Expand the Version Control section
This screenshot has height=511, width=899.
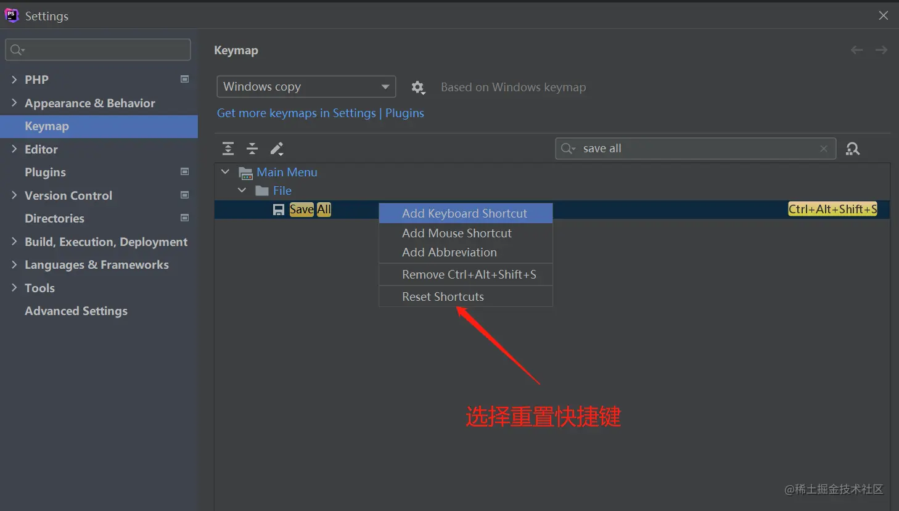(14, 195)
